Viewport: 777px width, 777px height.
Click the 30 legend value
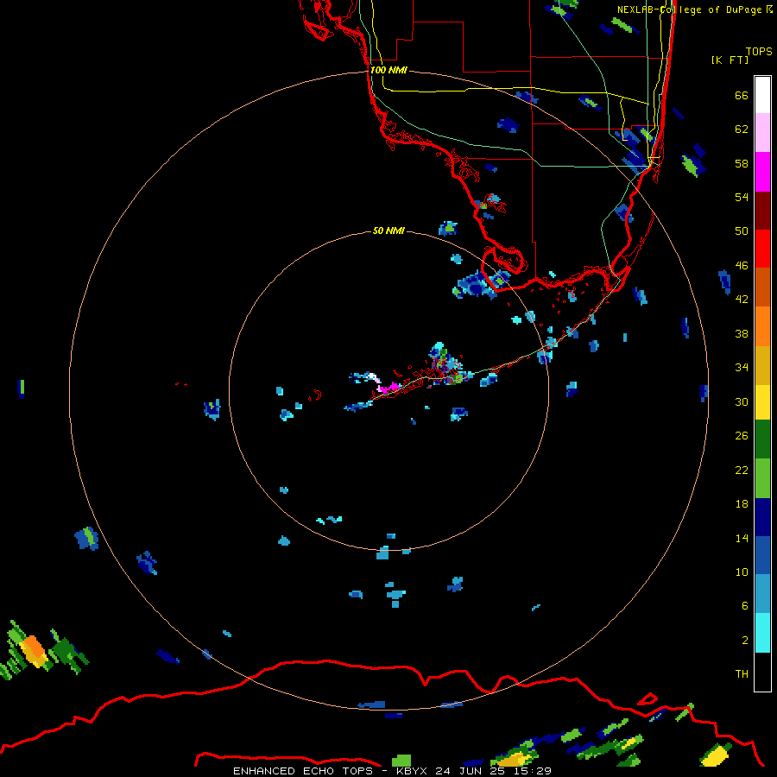click(742, 401)
